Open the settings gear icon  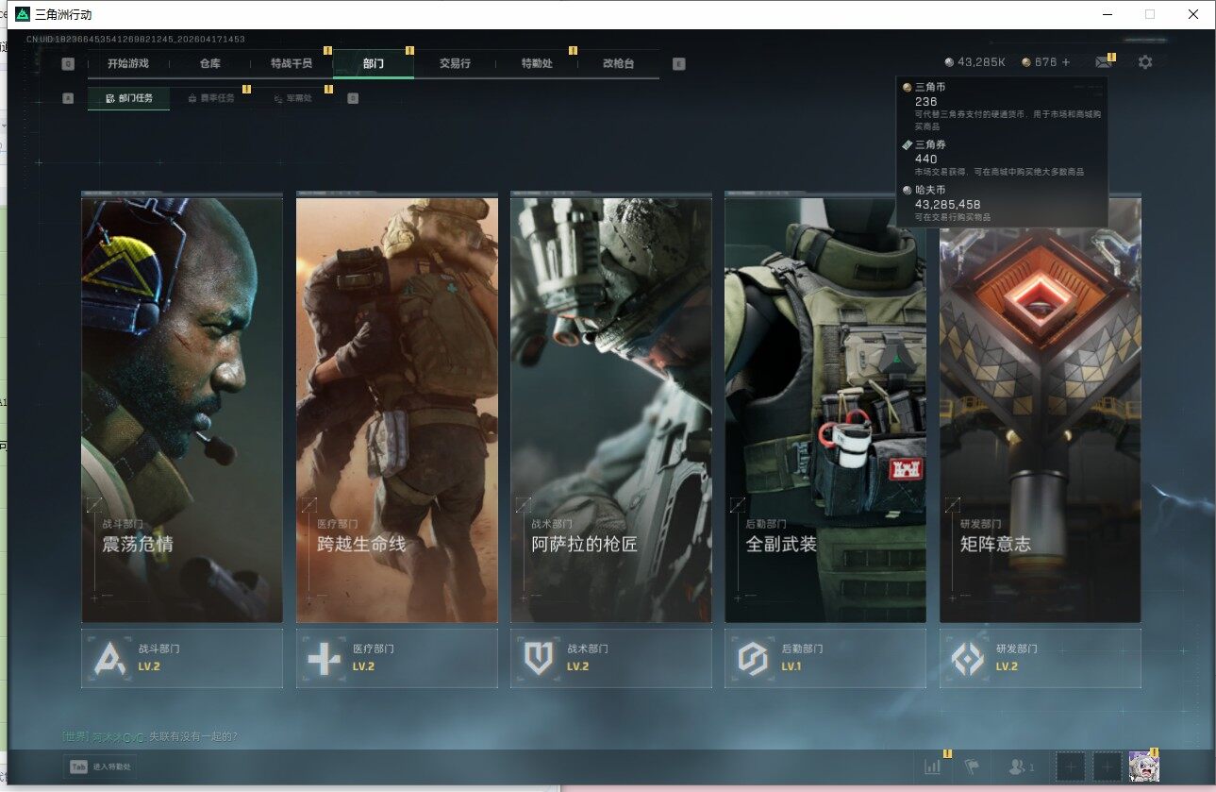[1145, 62]
